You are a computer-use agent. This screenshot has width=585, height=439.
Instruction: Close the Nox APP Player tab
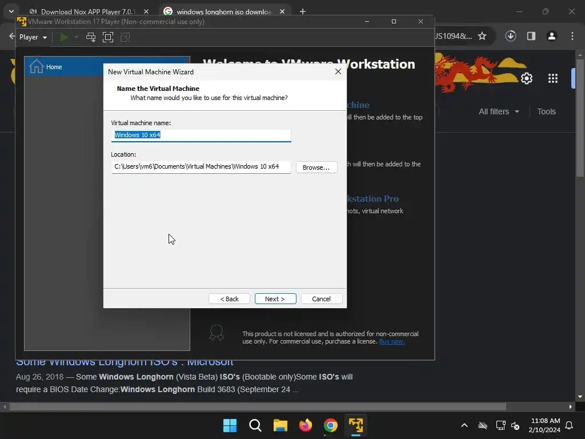[146, 11]
